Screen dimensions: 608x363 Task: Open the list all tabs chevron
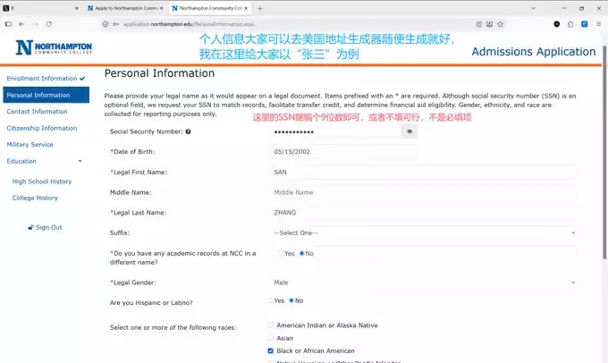[533, 8]
